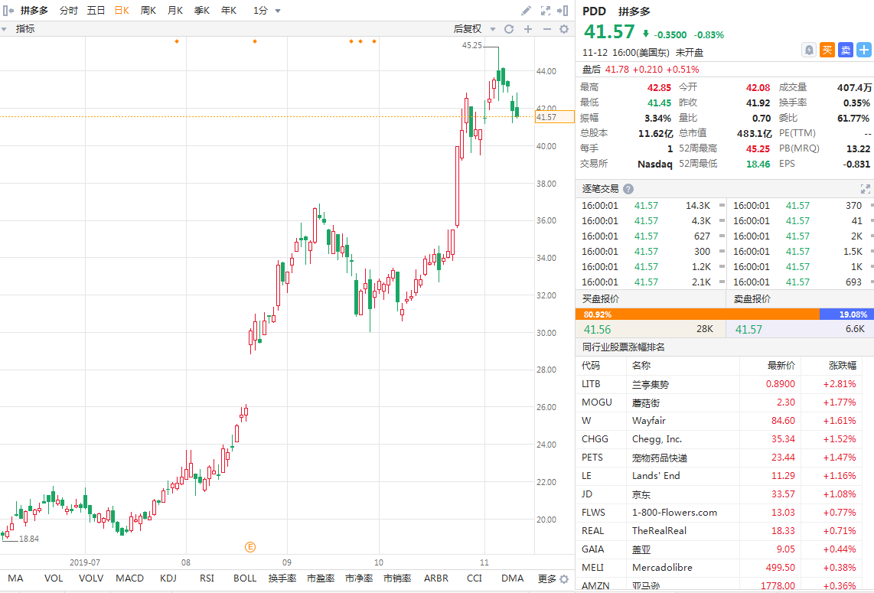This screenshot has height=593, width=874.
Task: Toggle the 市盈率 indicator
Action: pos(321,578)
